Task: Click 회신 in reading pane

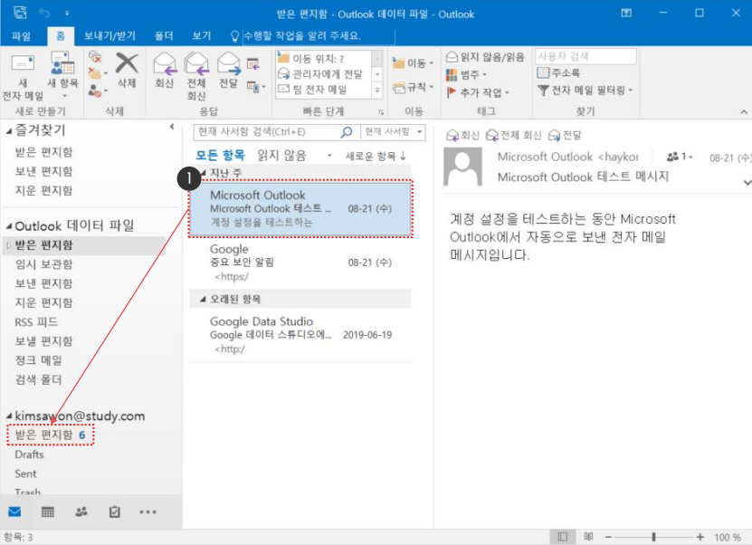Action: [462, 135]
